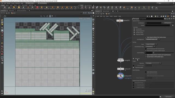175x98 pixels.
Task: Click the Group input field
Action: [x=157, y=25]
